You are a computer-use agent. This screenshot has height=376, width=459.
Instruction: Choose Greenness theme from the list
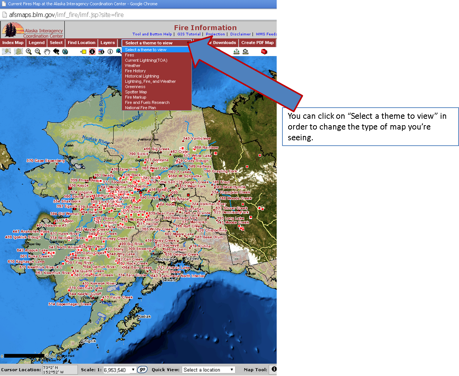coord(135,87)
